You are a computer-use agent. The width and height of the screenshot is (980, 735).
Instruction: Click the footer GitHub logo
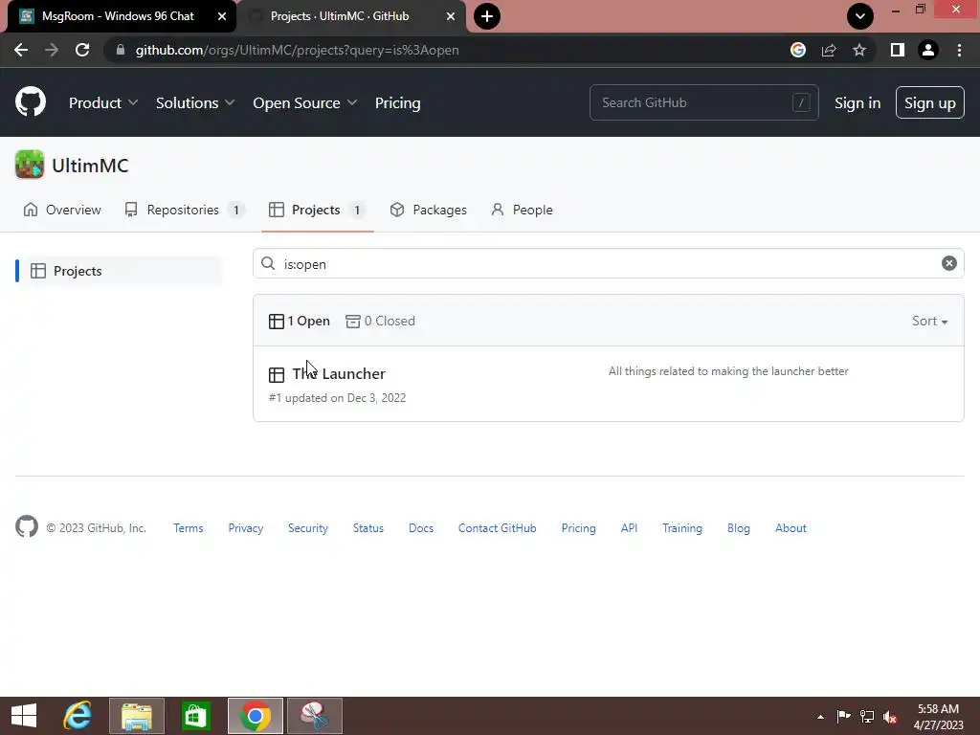26,527
